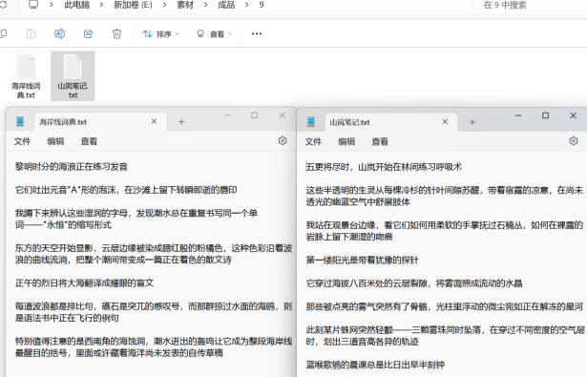Maximize the 山岚笔记 Notepad window
The image size is (587, 377).
[x=545, y=115]
